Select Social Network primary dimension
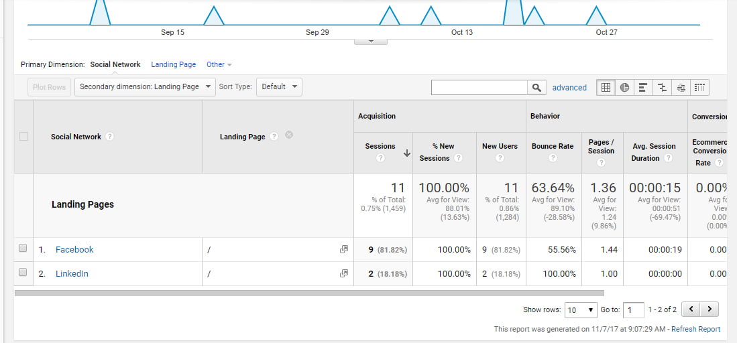The image size is (737, 343). (x=115, y=65)
